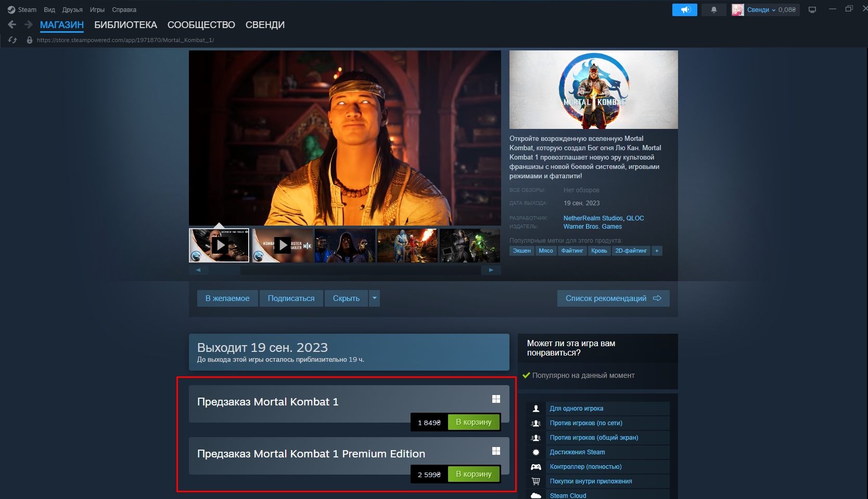Select the fifth screenshot thumbnail
This screenshot has height=499, width=868.
click(470, 245)
